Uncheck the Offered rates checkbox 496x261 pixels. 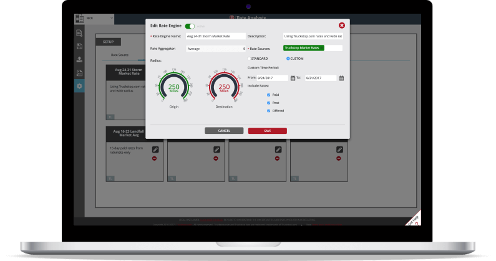(268, 110)
